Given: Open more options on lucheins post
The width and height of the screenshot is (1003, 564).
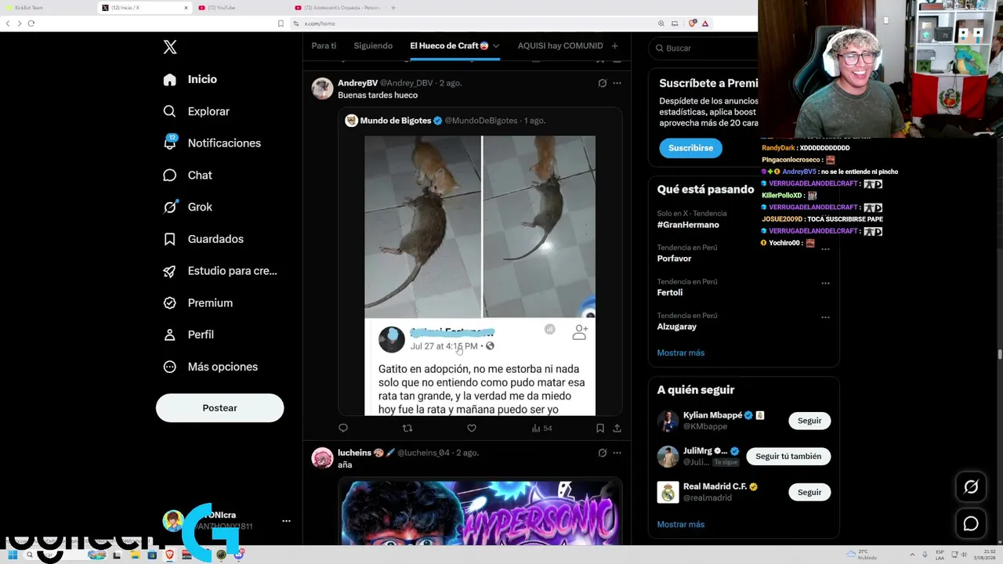Looking at the screenshot, I should pyautogui.click(x=617, y=453).
